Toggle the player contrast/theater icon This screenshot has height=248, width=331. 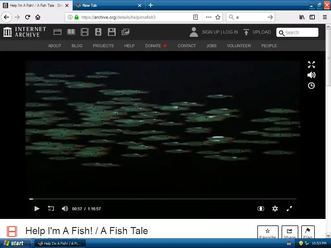pyautogui.click(x=261, y=209)
